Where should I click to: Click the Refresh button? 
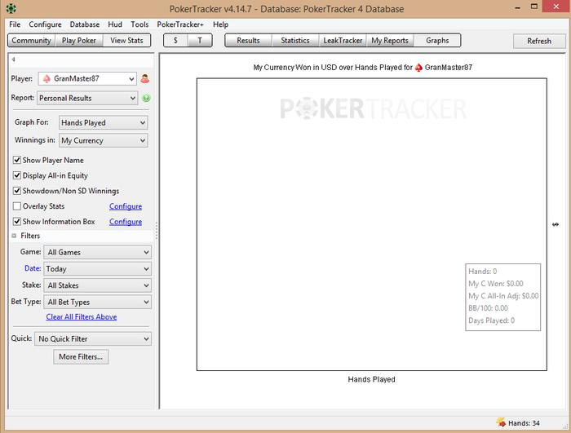539,41
